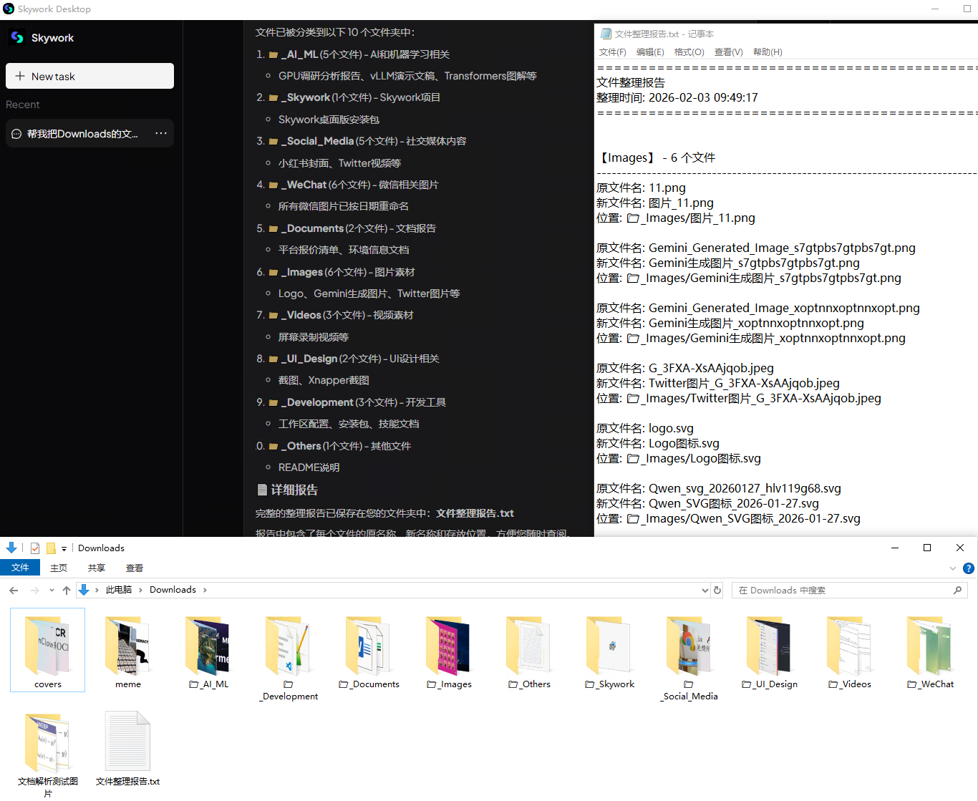Image resolution: width=978 pixels, height=801 pixels.
Task: Select the 文件整理报告.txt file
Action: point(128,748)
